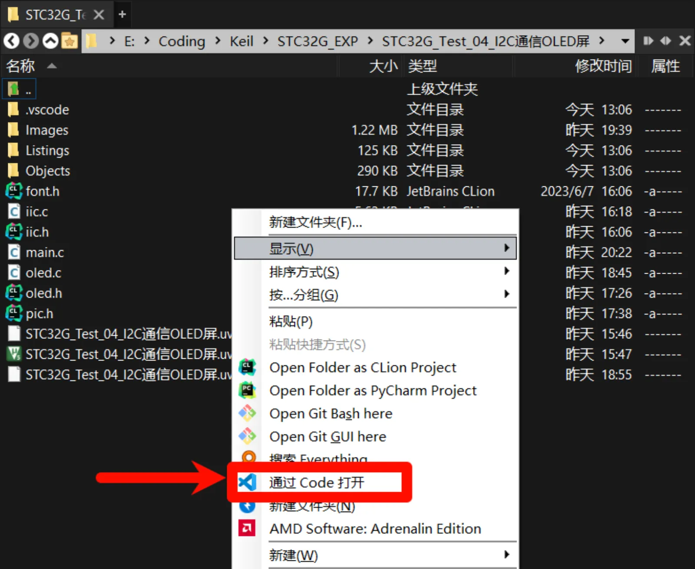Click the up-to-parent-folder arrow

pos(50,41)
